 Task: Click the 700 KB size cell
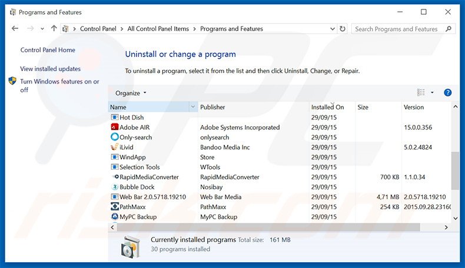[390, 177]
